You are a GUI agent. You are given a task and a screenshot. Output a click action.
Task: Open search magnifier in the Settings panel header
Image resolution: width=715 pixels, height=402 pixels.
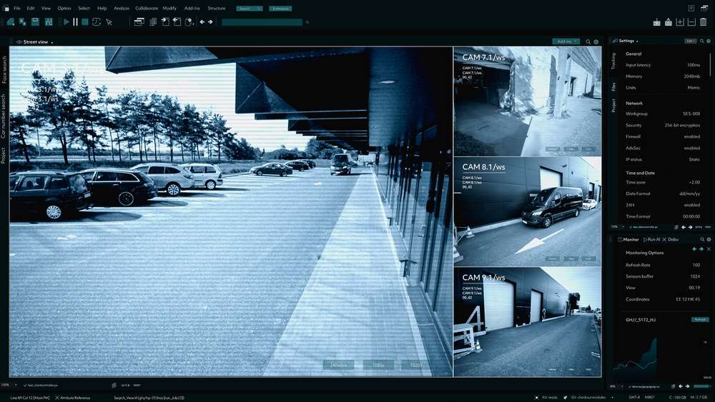coord(702,41)
